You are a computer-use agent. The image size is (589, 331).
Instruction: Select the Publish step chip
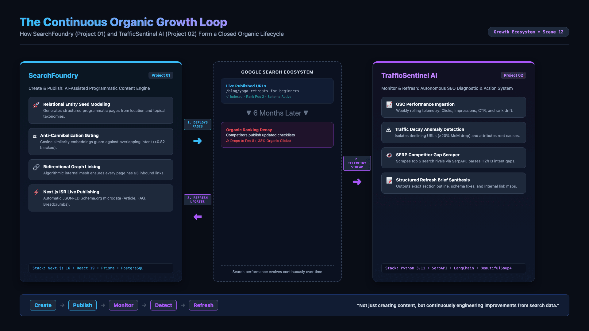[x=83, y=305]
